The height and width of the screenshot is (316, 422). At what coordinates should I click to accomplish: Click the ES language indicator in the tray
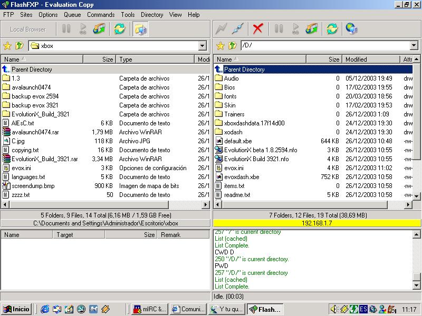(x=363, y=309)
